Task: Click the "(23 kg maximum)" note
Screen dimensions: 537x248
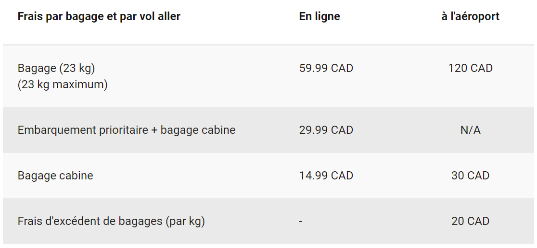Action: click(x=63, y=85)
